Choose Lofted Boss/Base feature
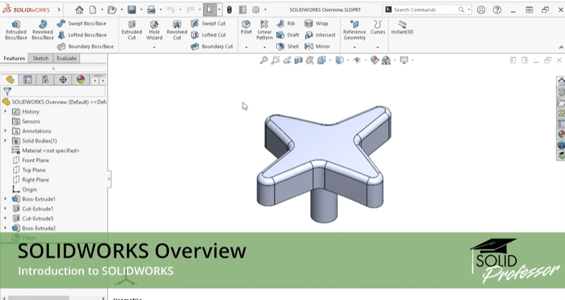This screenshot has height=300, width=565. [x=82, y=35]
